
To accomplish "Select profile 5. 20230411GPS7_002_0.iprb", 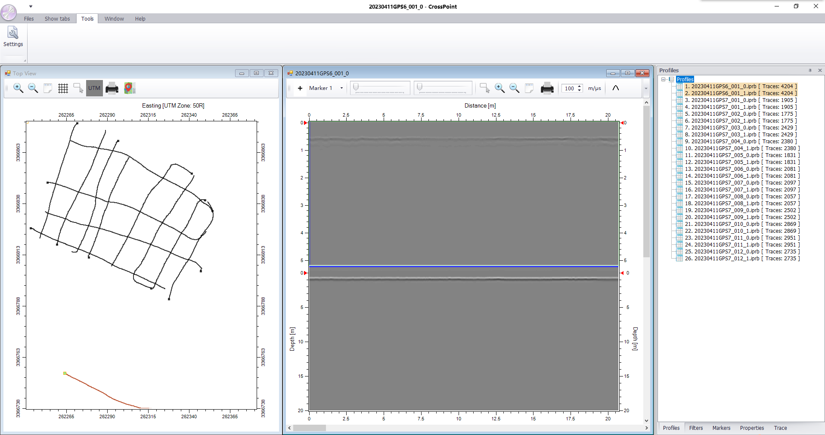I will point(741,114).
